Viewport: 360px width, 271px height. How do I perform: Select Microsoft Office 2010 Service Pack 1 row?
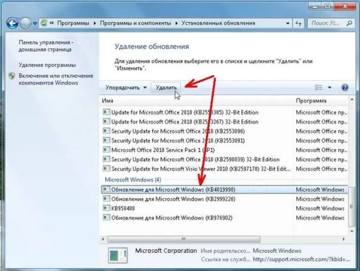(x=225, y=150)
